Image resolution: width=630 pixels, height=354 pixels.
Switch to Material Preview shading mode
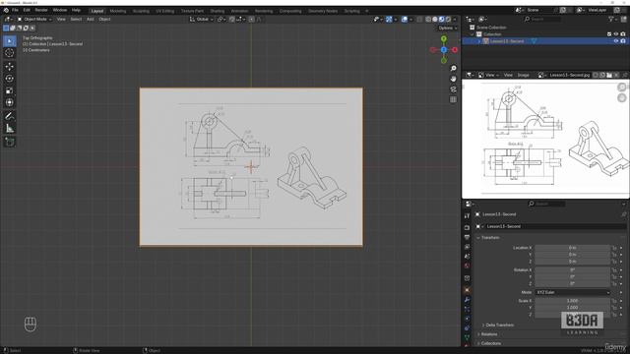coord(441,20)
